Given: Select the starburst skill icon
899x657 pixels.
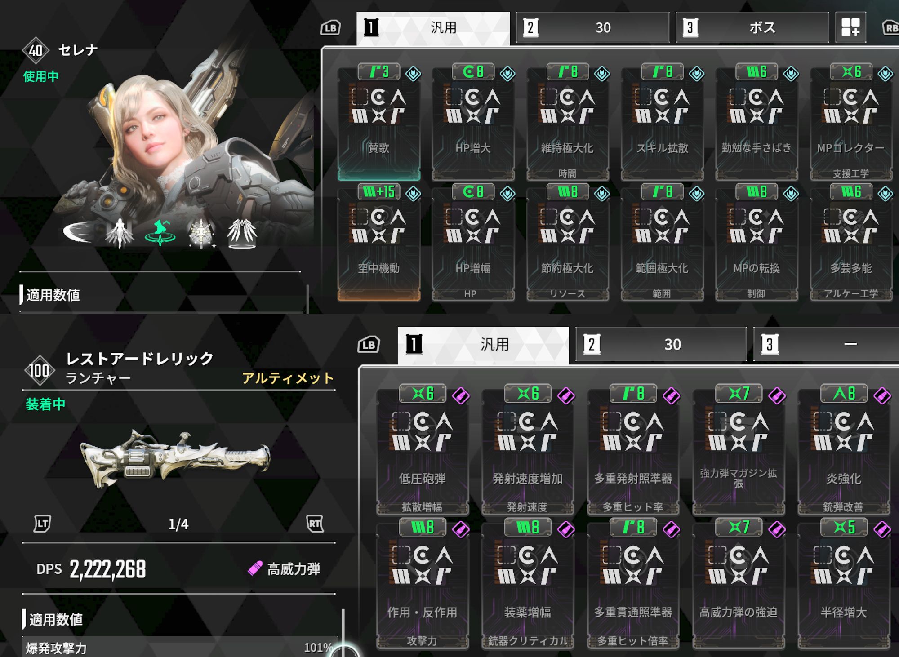Looking at the screenshot, I should pyautogui.click(x=201, y=233).
